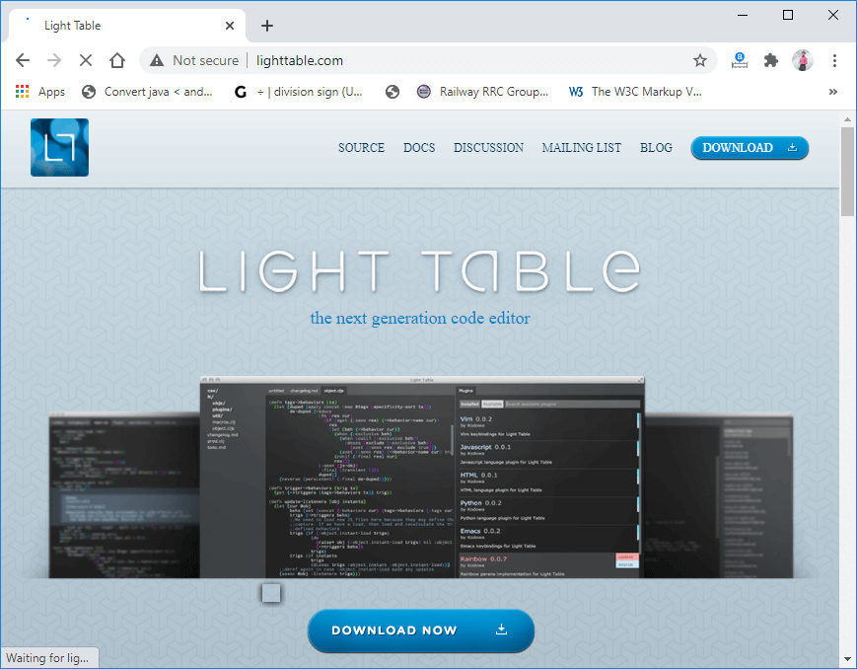The width and height of the screenshot is (857, 669).
Task: Open a new tab with plus button
Action: [x=266, y=26]
